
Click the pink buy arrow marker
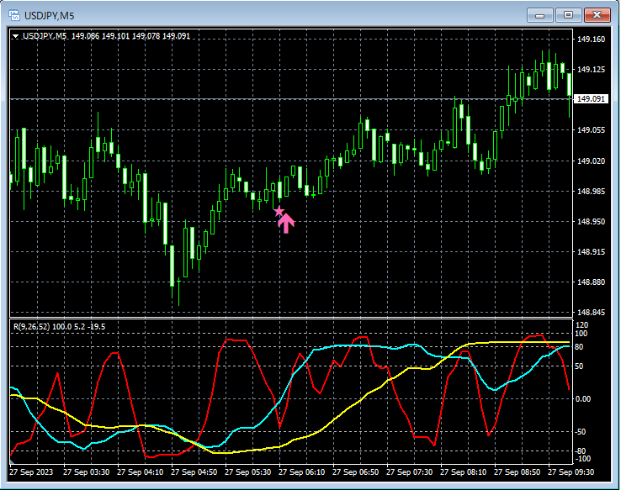coord(286,223)
